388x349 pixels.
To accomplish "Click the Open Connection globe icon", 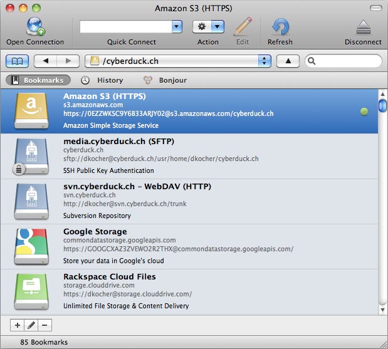I will click(x=35, y=26).
